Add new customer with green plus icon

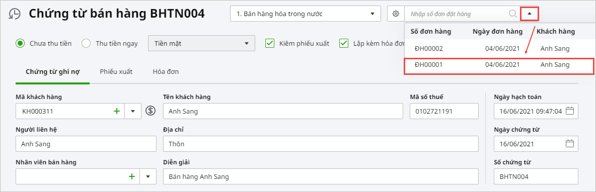(117, 111)
